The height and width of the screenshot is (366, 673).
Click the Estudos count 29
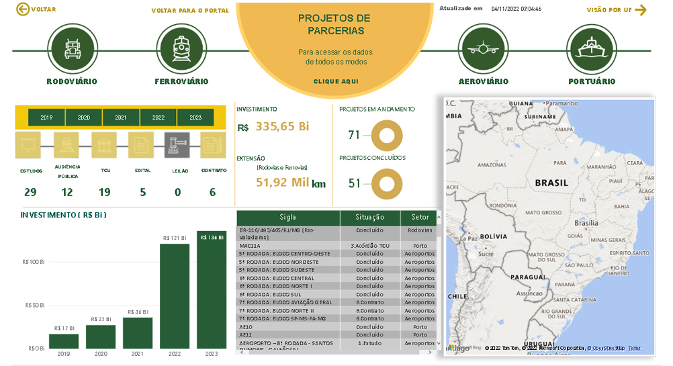pyautogui.click(x=30, y=192)
